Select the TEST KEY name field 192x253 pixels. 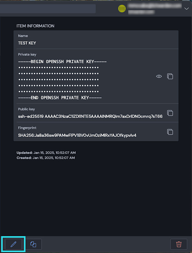pyautogui.click(x=27, y=43)
